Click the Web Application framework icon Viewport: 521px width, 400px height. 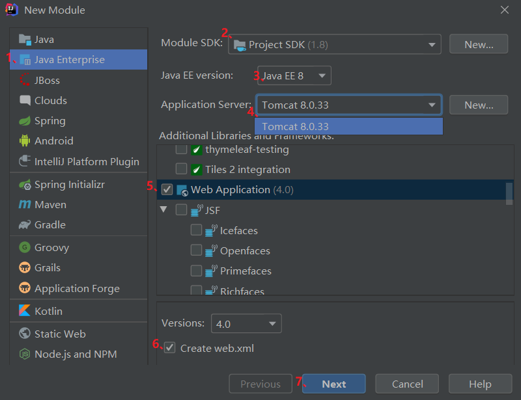click(182, 190)
